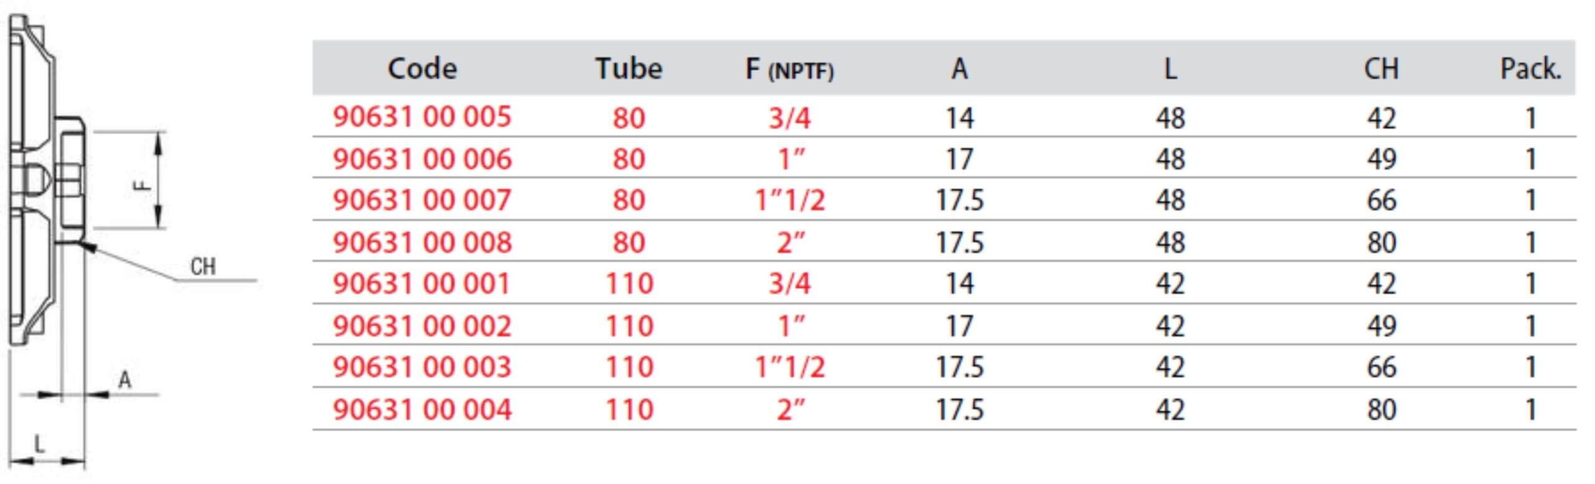Select product code 90631 00 001

click(422, 284)
